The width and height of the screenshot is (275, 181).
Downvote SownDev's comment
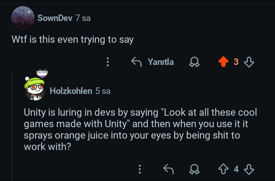pos(249,62)
